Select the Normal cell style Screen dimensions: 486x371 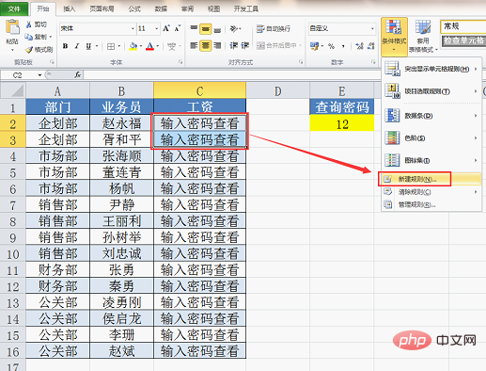click(x=463, y=26)
